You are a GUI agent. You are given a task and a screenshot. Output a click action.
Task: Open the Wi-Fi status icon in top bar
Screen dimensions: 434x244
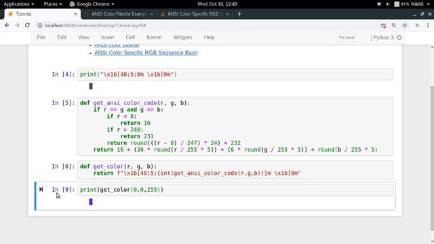click(379, 4)
